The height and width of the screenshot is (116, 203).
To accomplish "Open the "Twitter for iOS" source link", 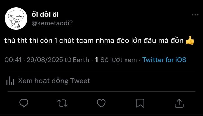I will pyautogui.click(x=164, y=60).
